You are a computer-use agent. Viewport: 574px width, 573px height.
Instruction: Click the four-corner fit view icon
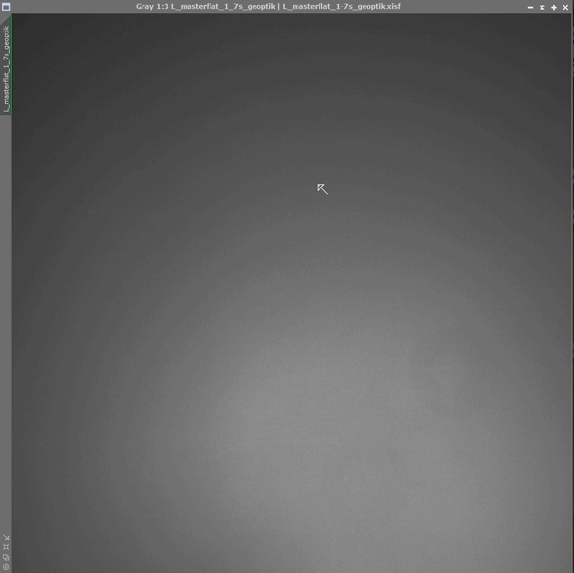pyautogui.click(x=6, y=547)
